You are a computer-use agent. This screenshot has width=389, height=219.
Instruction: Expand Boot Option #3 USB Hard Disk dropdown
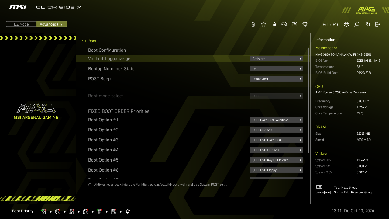coord(277,140)
